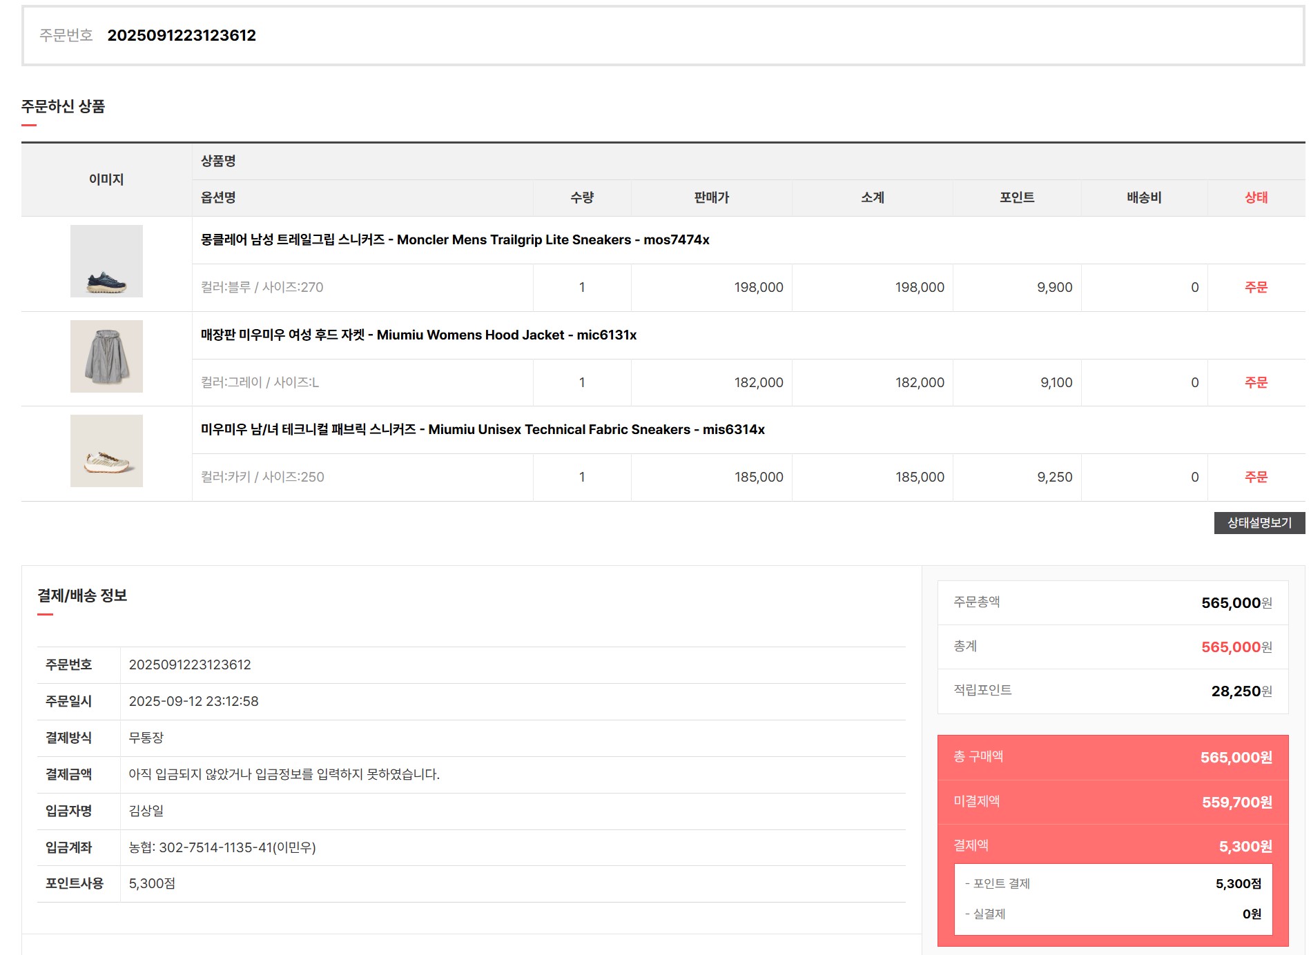
Task: Click the 상태설명보기 button
Action: point(1259,523)
